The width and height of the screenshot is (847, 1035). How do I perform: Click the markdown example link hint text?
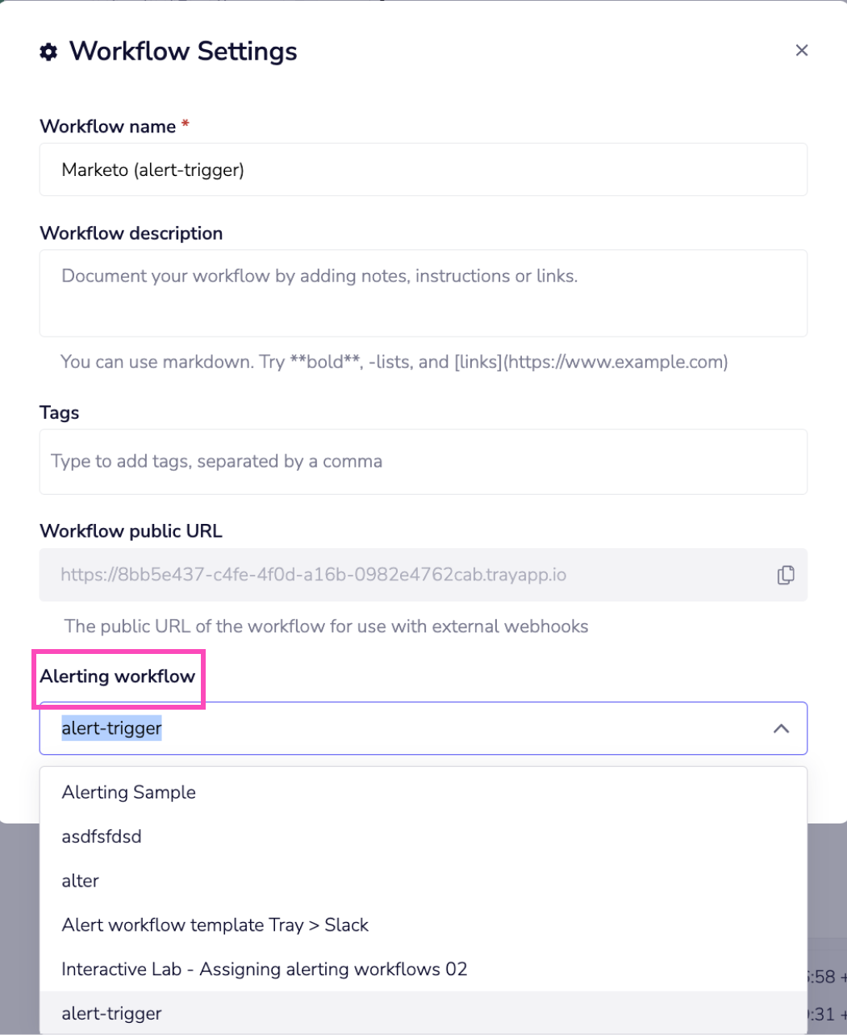click(394, 362)
